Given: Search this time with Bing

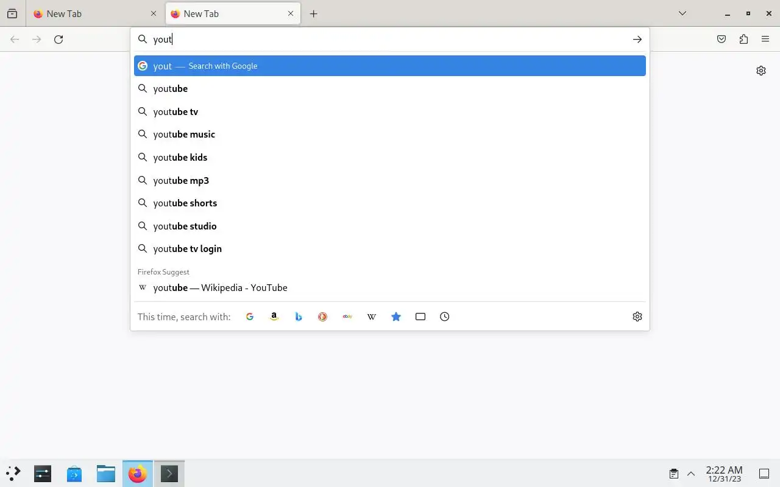Looking at the screenshot, I should tap(299, 317).
